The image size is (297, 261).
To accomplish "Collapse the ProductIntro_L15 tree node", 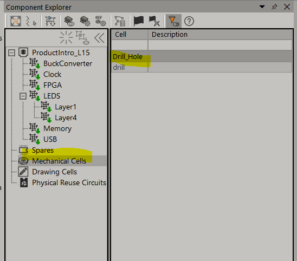I will [11, 53].
